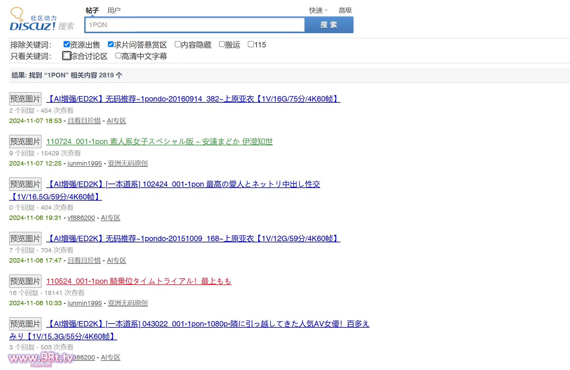Select the text 2 个回复 - 454 次查看

point(41,110)
